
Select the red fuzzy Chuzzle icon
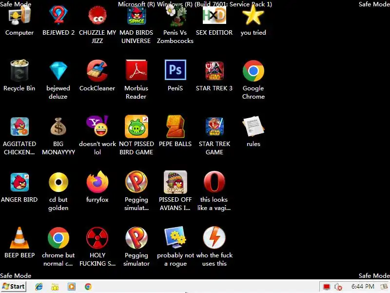point(97,16)
